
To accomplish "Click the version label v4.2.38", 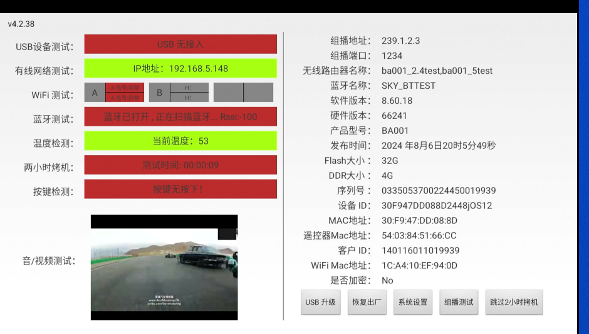I will click(x=21, y=24).
